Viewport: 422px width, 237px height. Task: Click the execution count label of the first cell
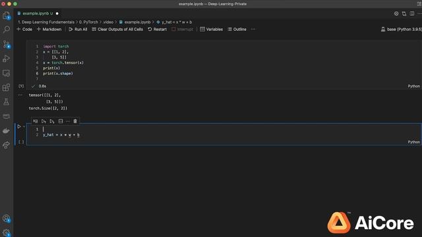click(21, 86)
